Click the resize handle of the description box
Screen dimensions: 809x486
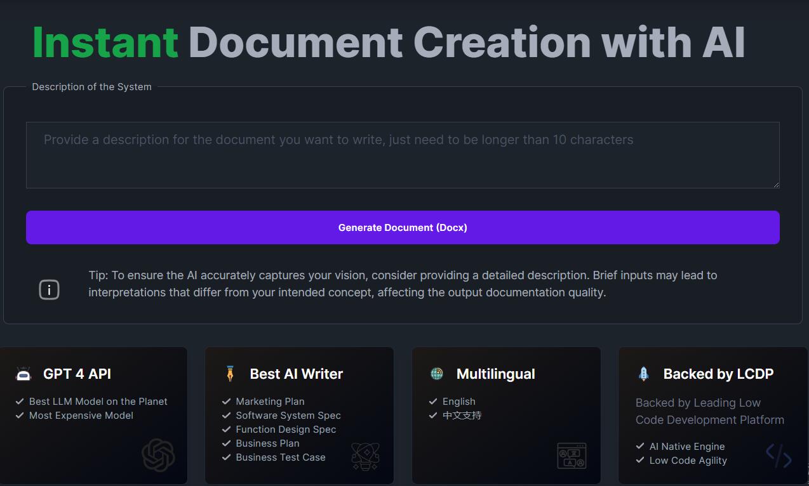pos(776,185)
